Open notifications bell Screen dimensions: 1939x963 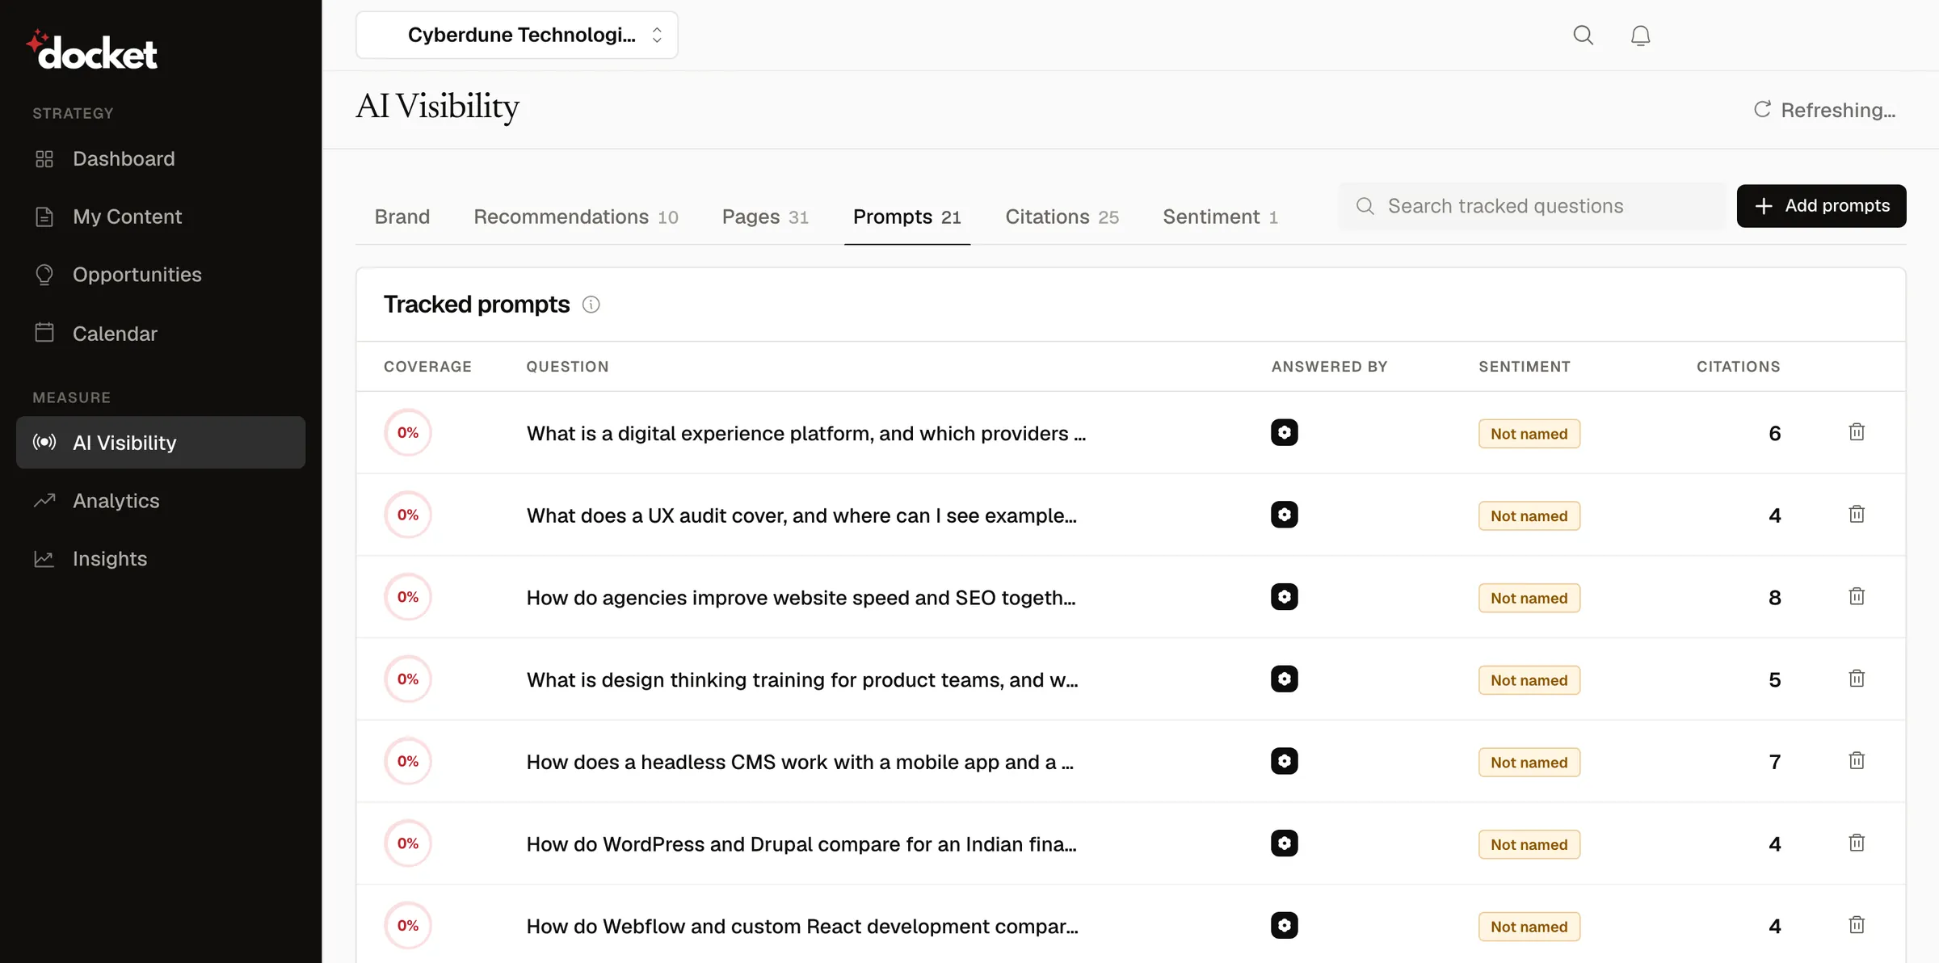point(1640,35)
